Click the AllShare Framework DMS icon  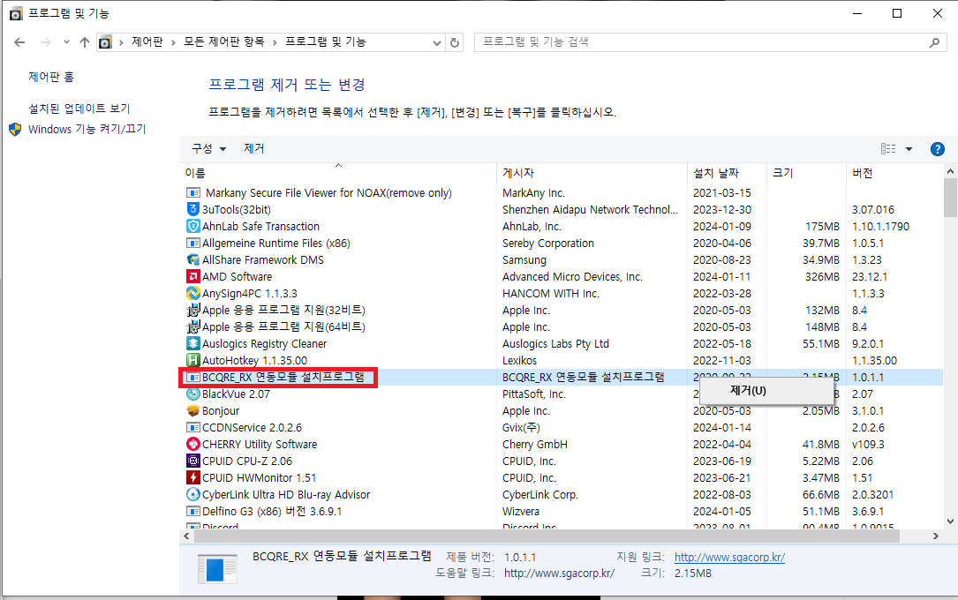coord(193,260)
